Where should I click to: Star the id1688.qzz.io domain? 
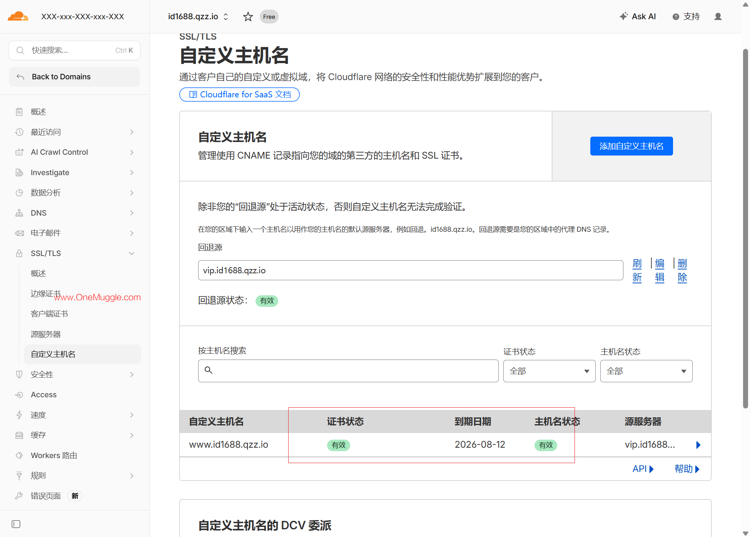coord(248,17)
